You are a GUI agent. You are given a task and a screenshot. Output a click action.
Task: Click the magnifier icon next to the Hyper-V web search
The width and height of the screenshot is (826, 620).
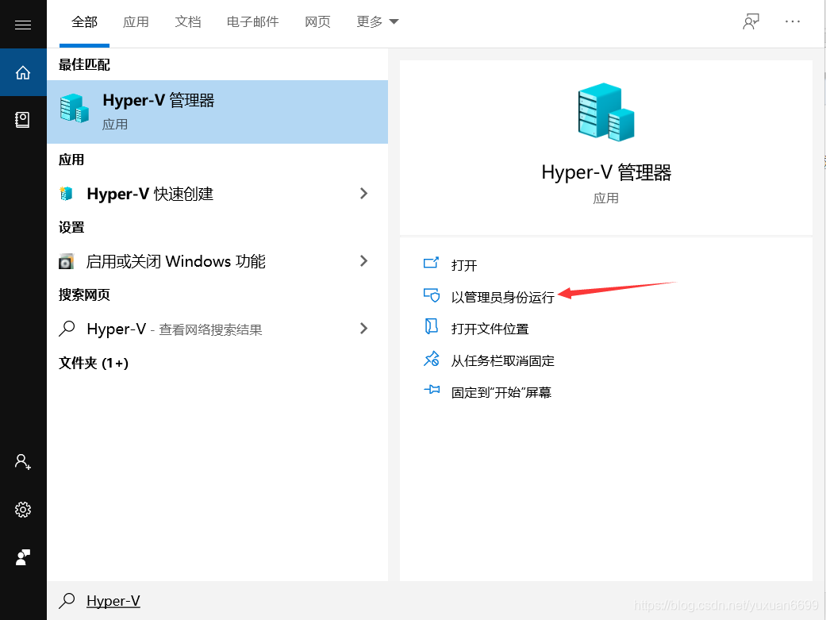click(67, 329)
